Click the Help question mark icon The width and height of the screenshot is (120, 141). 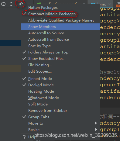(24, 137)
